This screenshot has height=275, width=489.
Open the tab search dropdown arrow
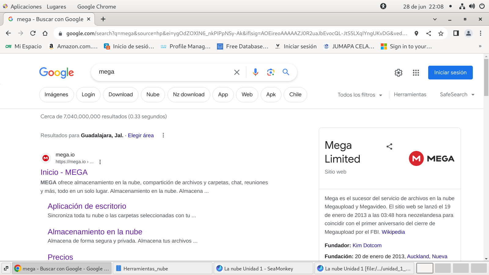(x=435, y=19)
